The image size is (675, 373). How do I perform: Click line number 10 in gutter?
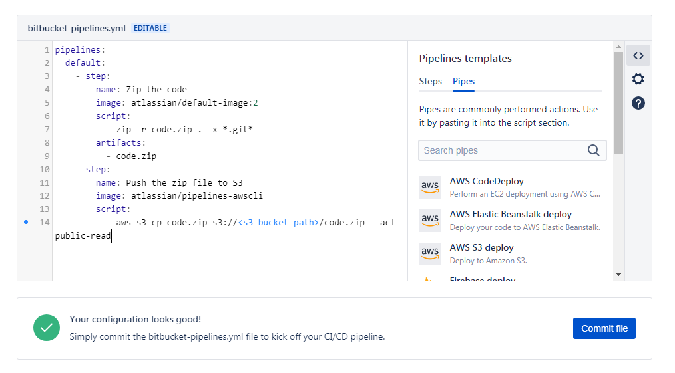45,170
